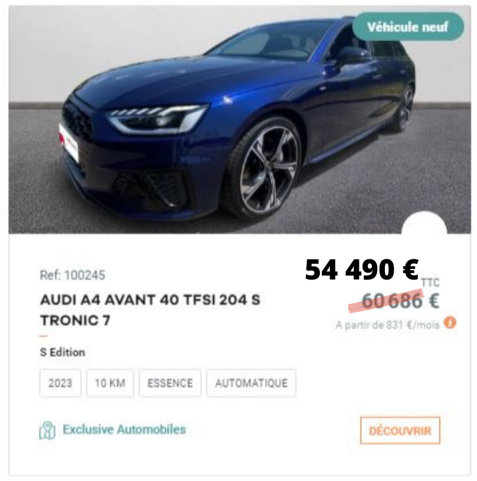
Task: Click the S Edition trim label
Action: 63,352
